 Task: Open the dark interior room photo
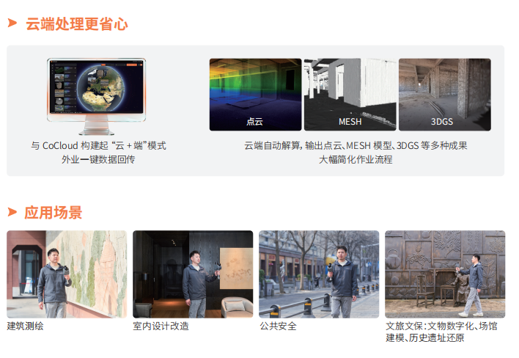(193, 274)
